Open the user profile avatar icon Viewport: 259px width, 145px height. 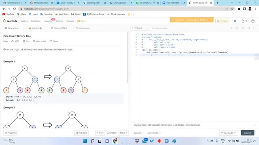coord(253,21)
